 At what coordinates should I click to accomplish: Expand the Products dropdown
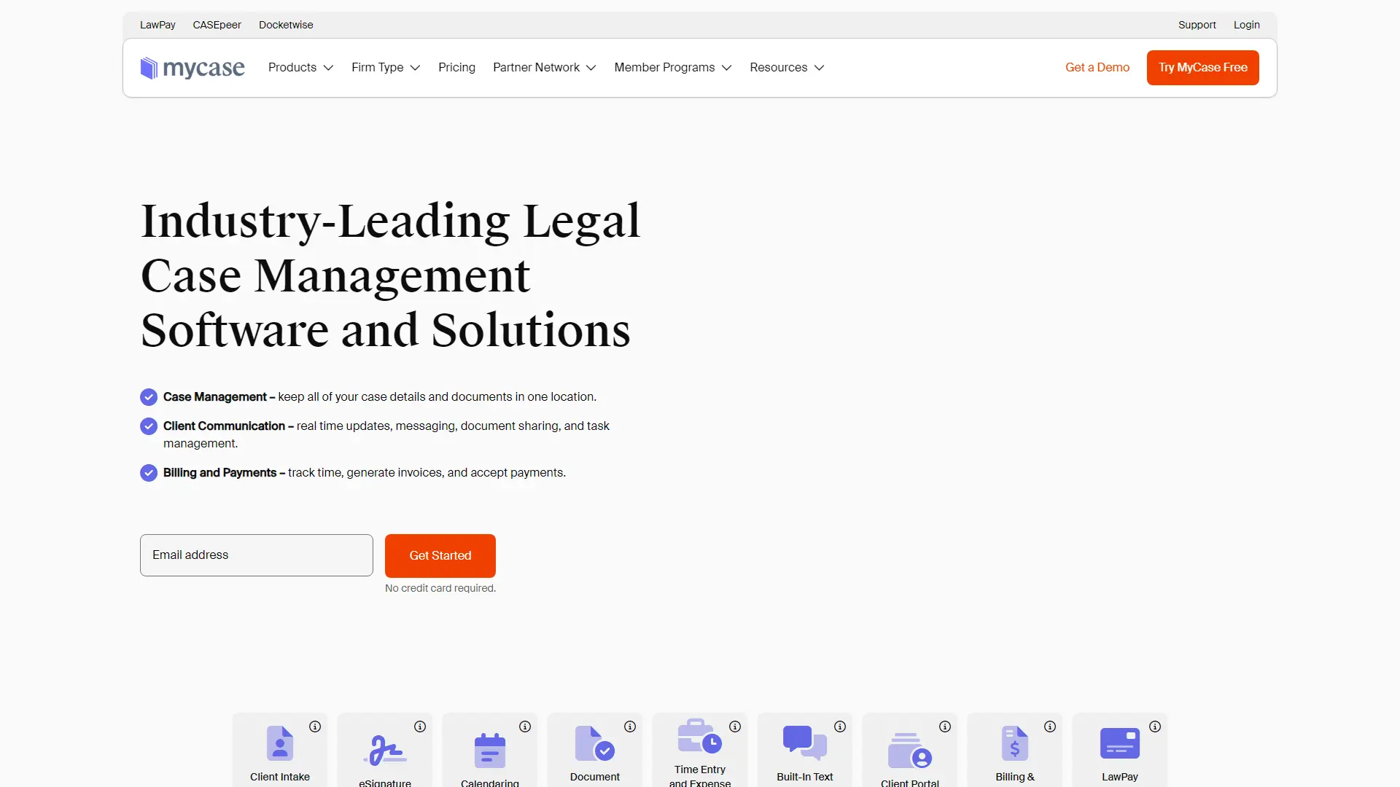click(300, 67)
